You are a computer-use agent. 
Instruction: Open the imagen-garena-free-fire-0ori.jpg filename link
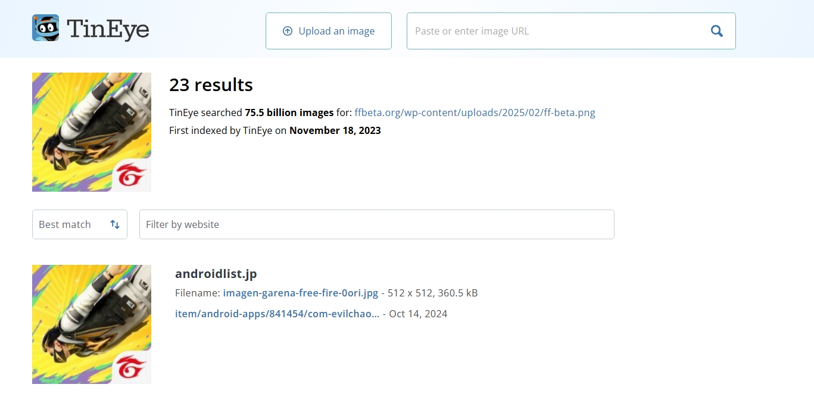pyautogui.click(x=301, y=293)
